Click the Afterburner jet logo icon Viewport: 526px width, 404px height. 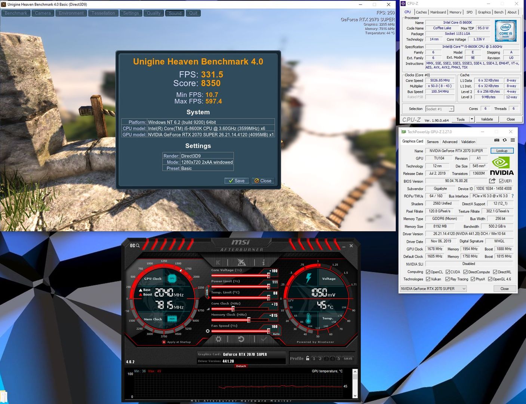(242, 262)
